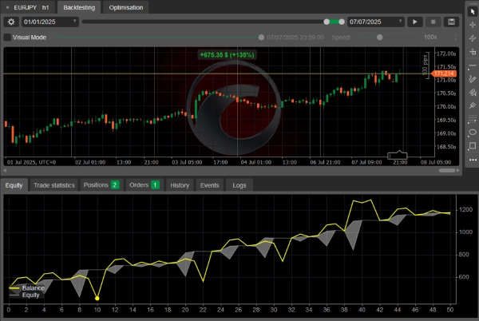Click the 03 Jul 05:00 time label
This screenshot has height=321, width=479.
pos(187,162)
